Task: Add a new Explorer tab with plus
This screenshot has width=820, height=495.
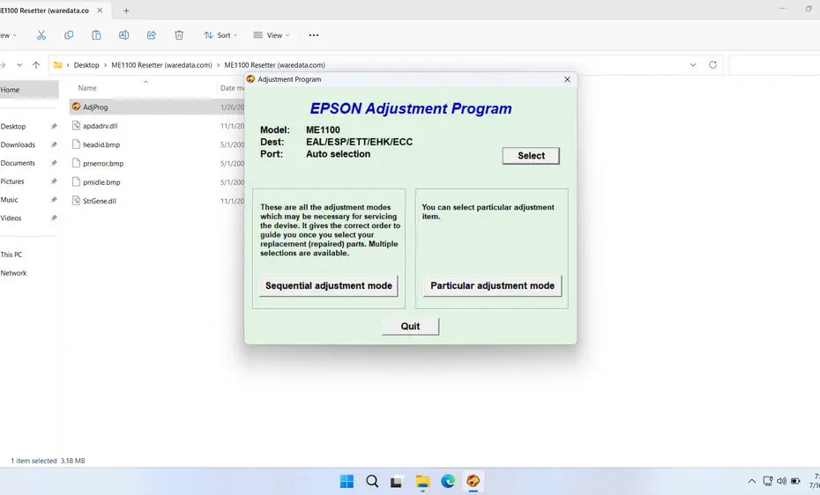Action: (x=126, y=11)
